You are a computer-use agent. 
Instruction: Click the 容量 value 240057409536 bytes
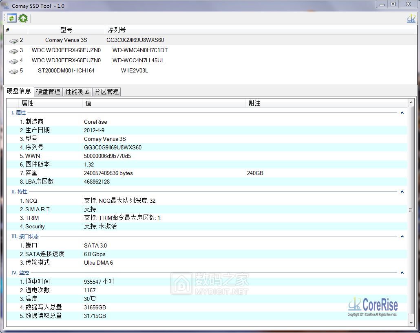coord(108,173)
